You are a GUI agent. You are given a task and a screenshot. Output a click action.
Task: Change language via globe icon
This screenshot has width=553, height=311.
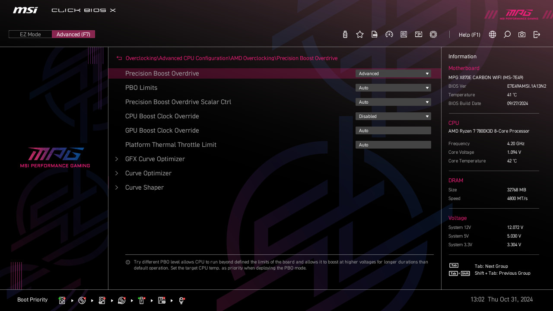pos(493,35)
